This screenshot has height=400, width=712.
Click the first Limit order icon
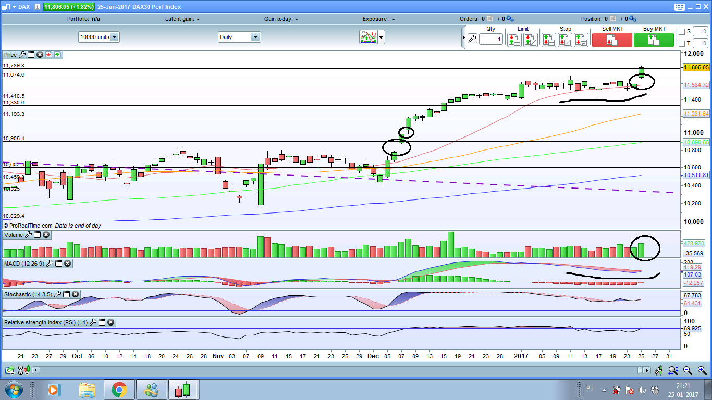514,40
